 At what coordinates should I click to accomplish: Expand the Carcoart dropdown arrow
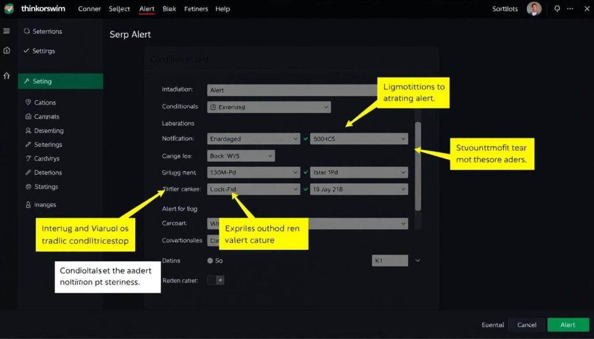[403, 224]
